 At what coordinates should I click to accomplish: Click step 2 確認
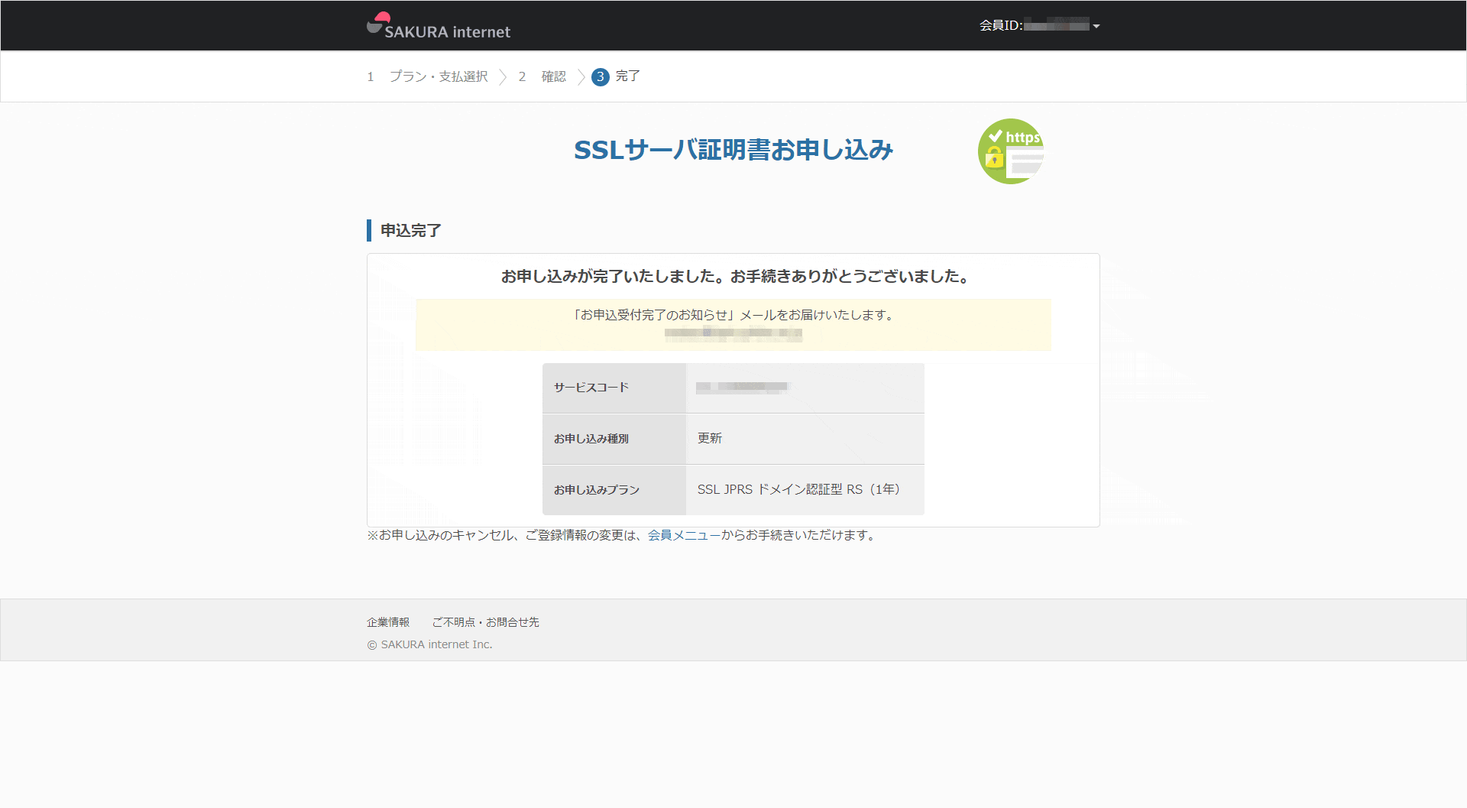[542, 76]
